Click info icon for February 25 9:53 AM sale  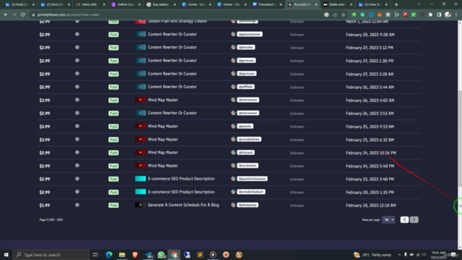click(x=77, y=126)
